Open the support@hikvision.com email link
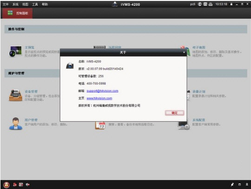The width and height of the screenshot is (251, 189). (102, 91)
